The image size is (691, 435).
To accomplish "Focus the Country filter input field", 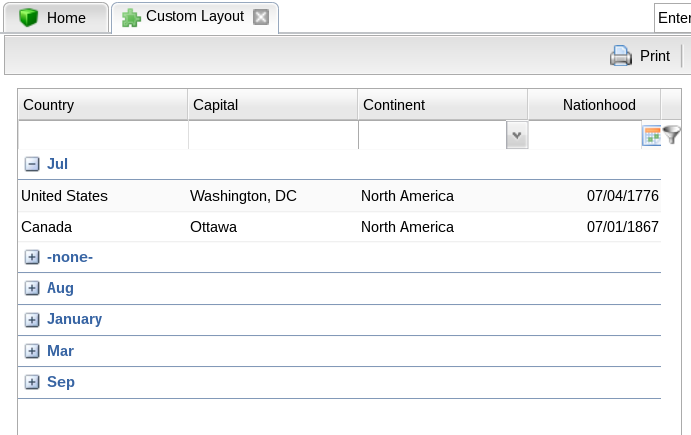I will point(103,135).
